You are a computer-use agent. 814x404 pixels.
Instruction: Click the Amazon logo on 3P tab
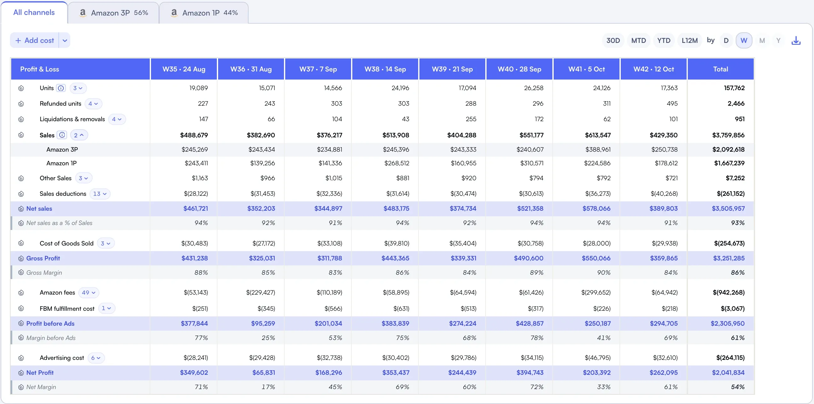point(83,13)
